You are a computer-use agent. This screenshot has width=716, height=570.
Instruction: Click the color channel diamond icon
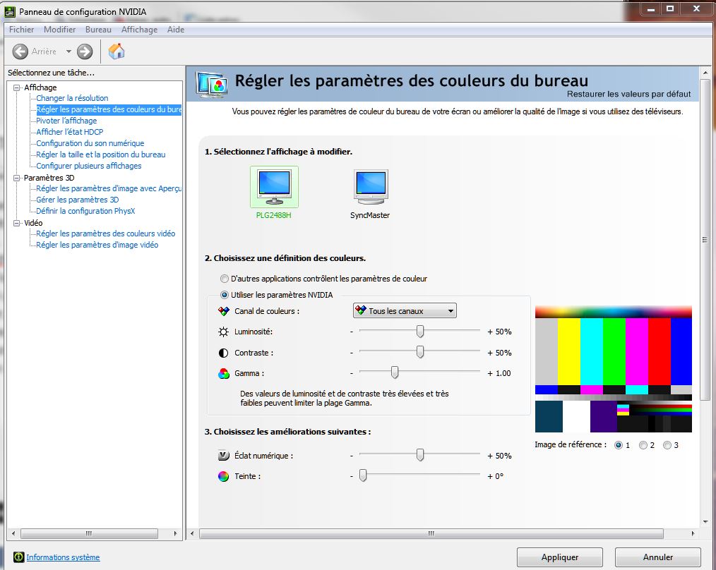(x=223, y=311)
